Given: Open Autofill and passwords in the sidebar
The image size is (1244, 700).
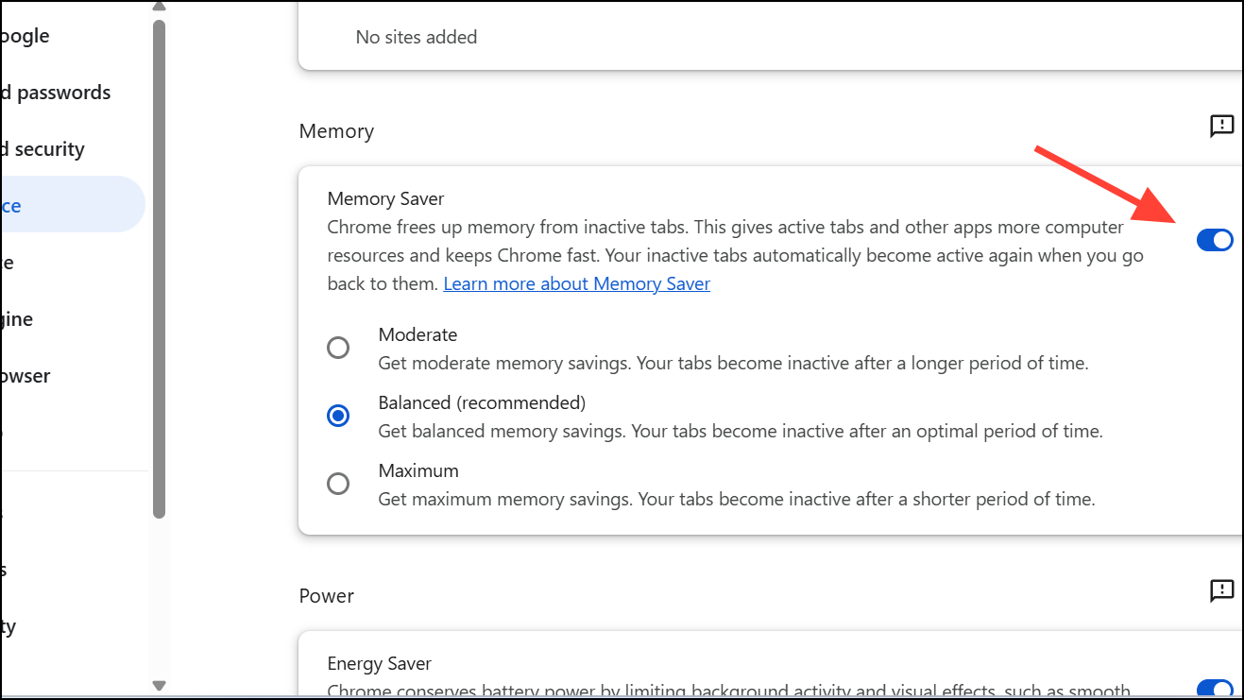Looking at the screenshot, I should tap(57, 93).
